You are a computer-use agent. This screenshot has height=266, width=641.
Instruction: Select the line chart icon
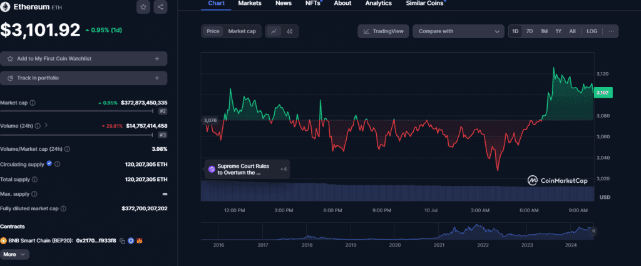274,31
